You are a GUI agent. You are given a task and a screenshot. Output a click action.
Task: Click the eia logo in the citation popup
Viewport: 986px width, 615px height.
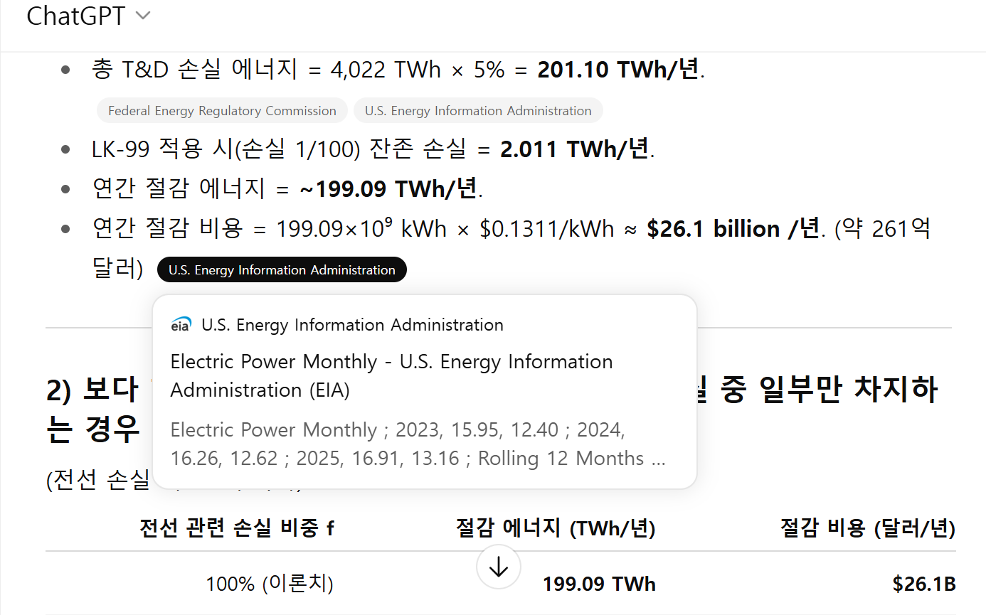(181, 325)
